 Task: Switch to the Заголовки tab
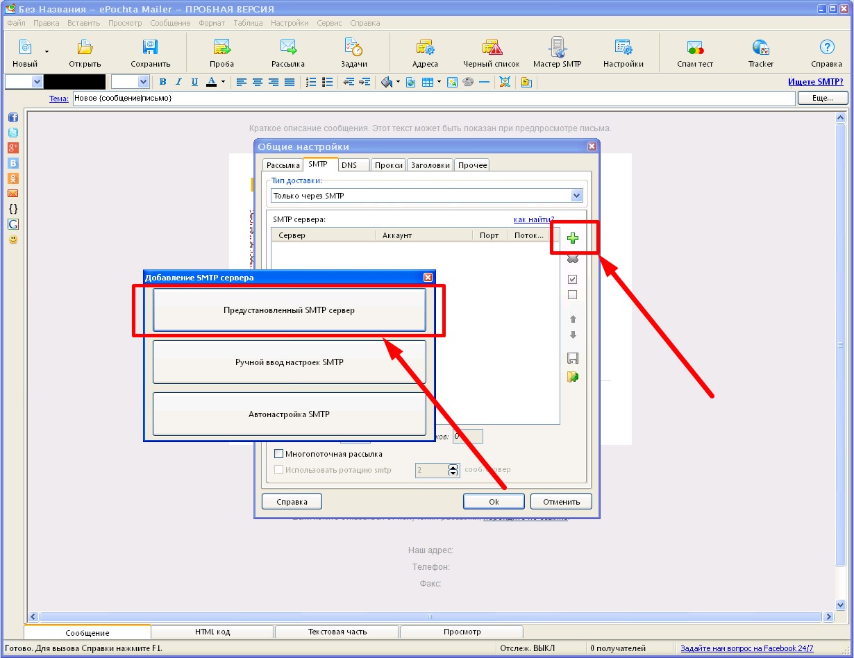[430, 165]
